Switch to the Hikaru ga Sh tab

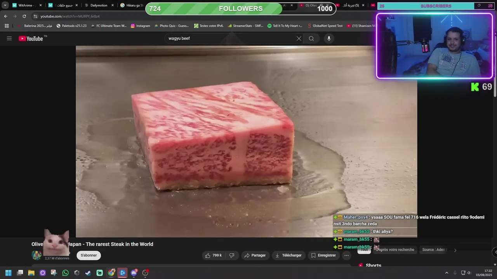pyautogui.click(x=132, y=5)
